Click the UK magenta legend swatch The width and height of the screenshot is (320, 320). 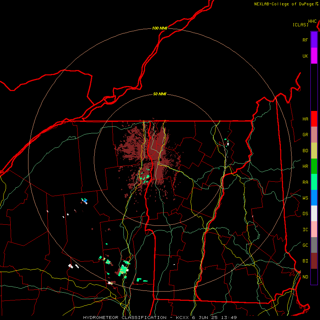pos(314,56)
